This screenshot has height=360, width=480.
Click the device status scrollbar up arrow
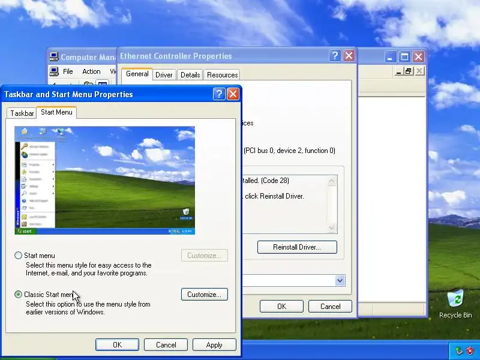pos(332,181)
